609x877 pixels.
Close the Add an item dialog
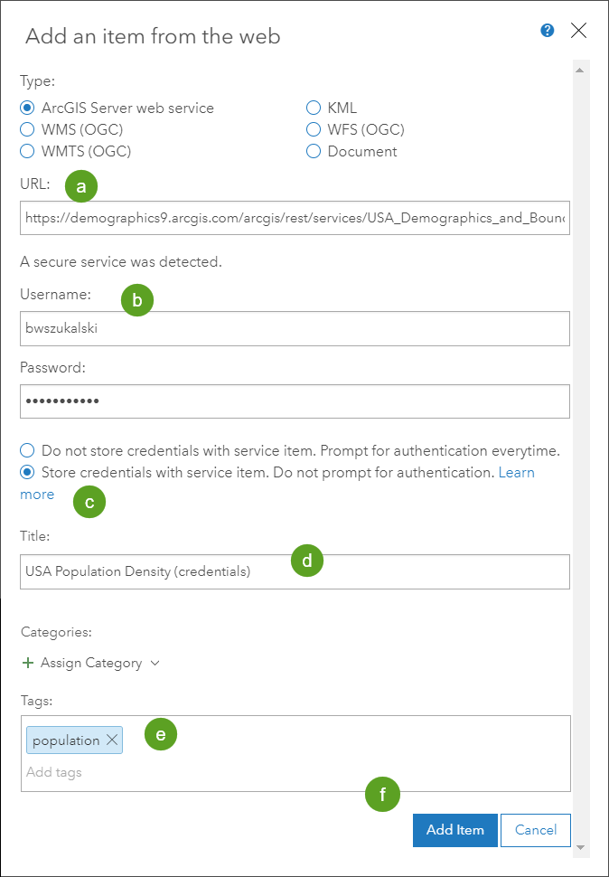tap(579, 31)
